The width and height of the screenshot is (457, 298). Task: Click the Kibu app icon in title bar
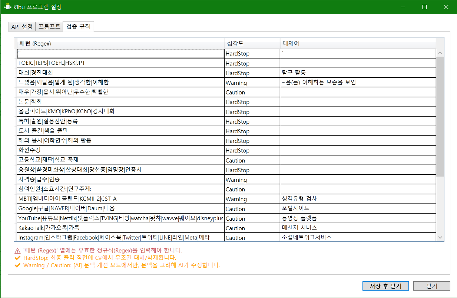tap(7, 7)
